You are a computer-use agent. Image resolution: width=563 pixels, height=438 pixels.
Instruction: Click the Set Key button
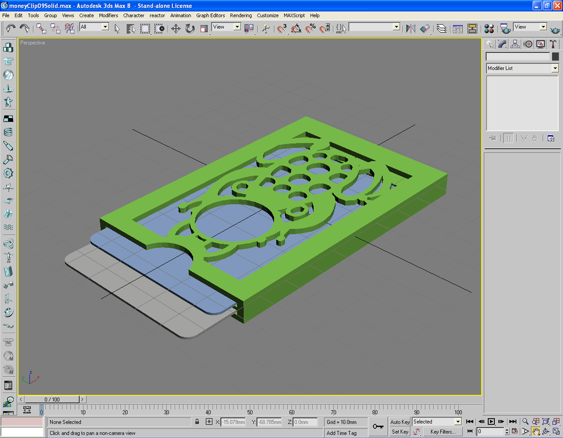[400, 432]
